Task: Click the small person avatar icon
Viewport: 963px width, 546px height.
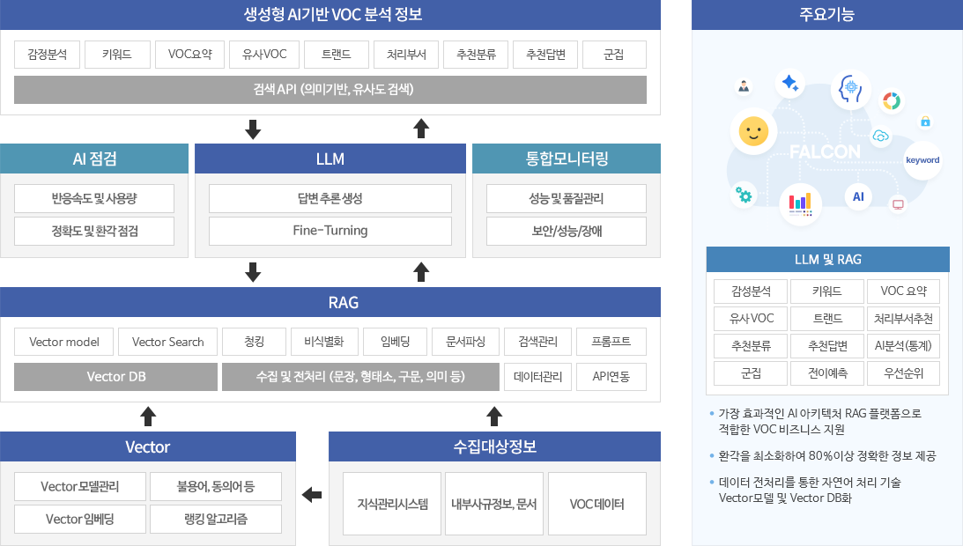Action: tap(744, 86)
